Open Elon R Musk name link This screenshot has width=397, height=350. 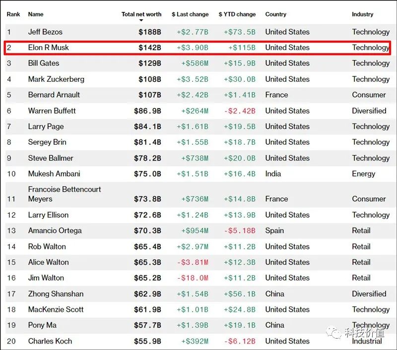click(48, 48)
